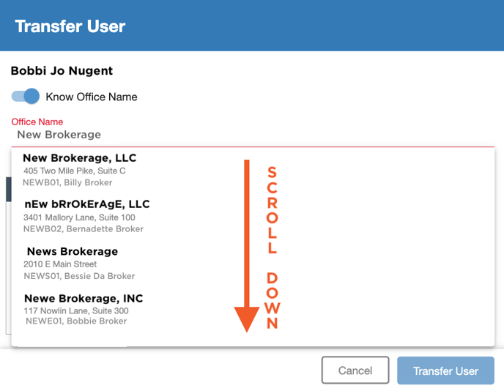Screen dimensions: 504x391
Task: Click NEWS01, Bessie Da Broker line
Action: (x=79, y=276)
